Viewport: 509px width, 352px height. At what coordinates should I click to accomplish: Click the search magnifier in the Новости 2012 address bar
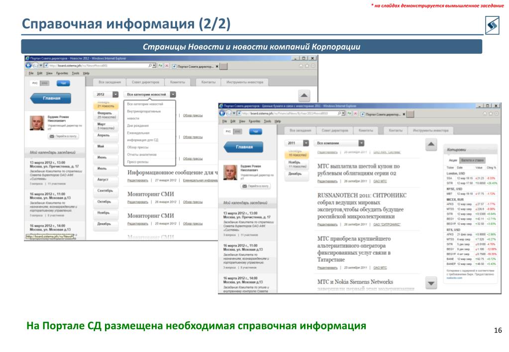tap(150, 66)
